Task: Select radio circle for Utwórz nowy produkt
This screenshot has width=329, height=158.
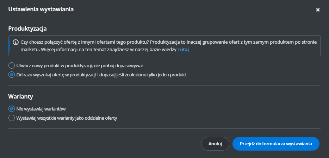Action: tap(12, 65)
